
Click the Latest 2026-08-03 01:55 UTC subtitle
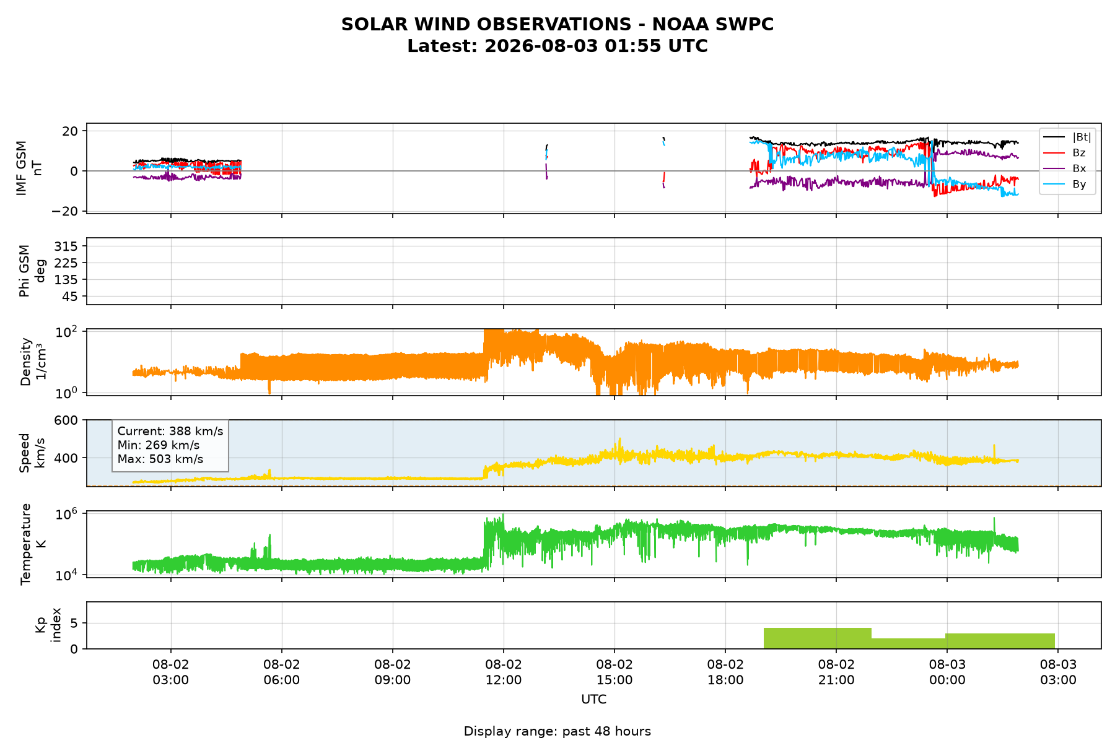pyautogui.click(x=557, y=46)
